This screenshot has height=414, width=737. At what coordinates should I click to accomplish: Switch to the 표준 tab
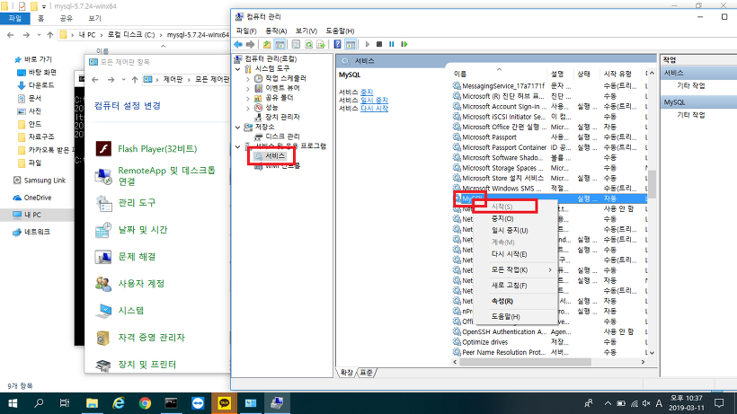(x=366, y=372)
